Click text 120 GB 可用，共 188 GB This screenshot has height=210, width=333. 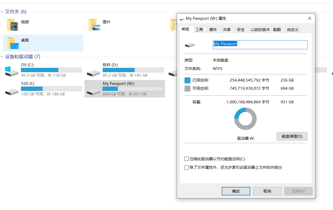tap(43, 94)
